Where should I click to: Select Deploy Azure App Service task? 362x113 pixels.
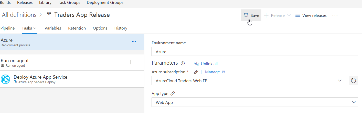72,79
